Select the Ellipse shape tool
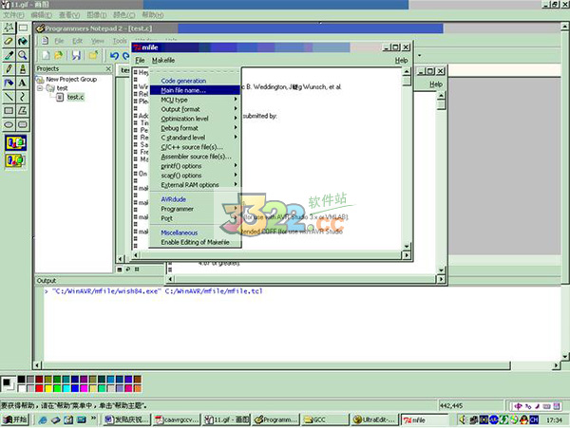The width and height of the screenshot is (570, 428). (9, 123)
